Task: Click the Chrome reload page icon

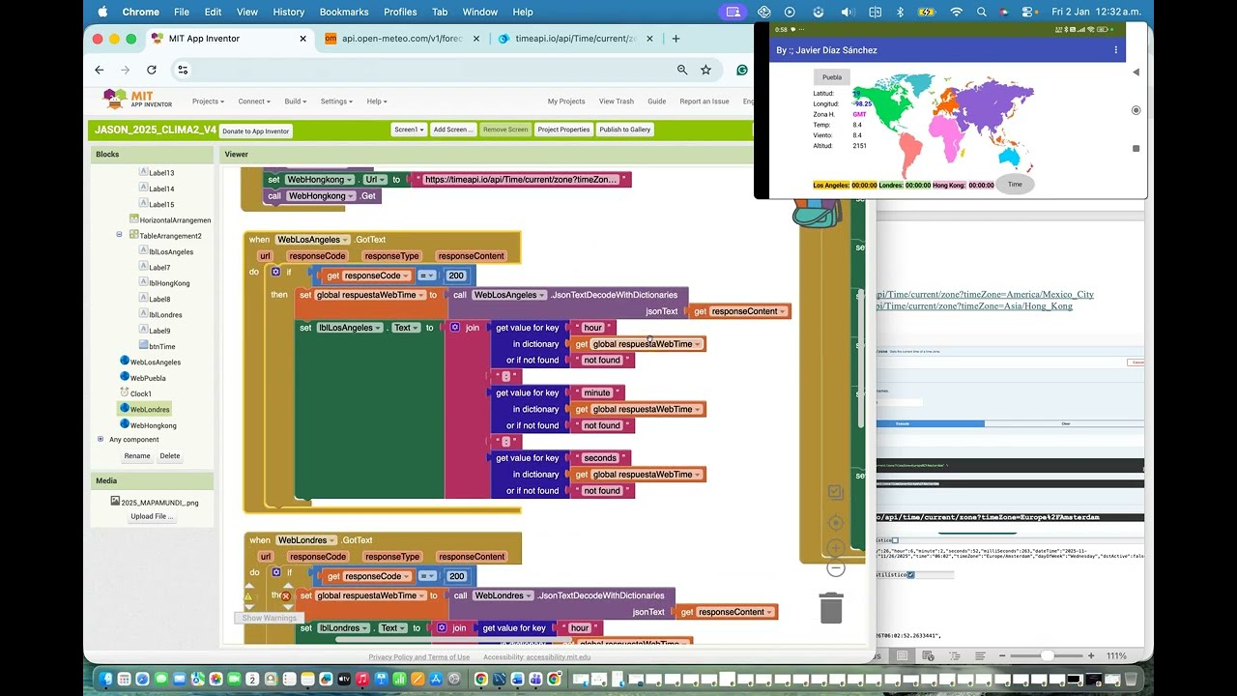Action: [x=152, y=70]
